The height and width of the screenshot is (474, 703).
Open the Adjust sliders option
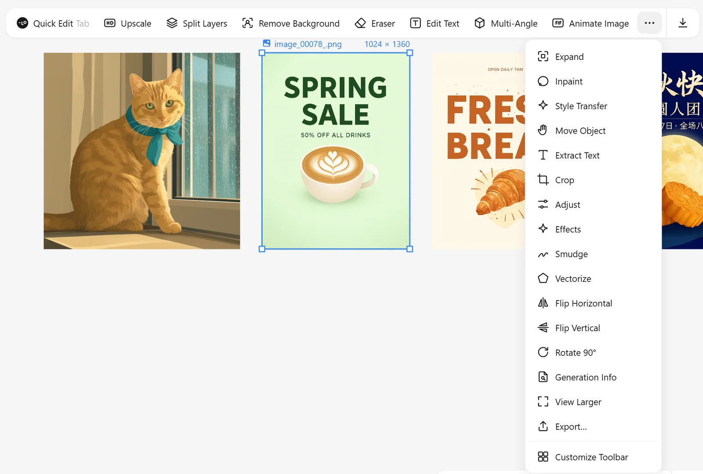tap(593, 205)
